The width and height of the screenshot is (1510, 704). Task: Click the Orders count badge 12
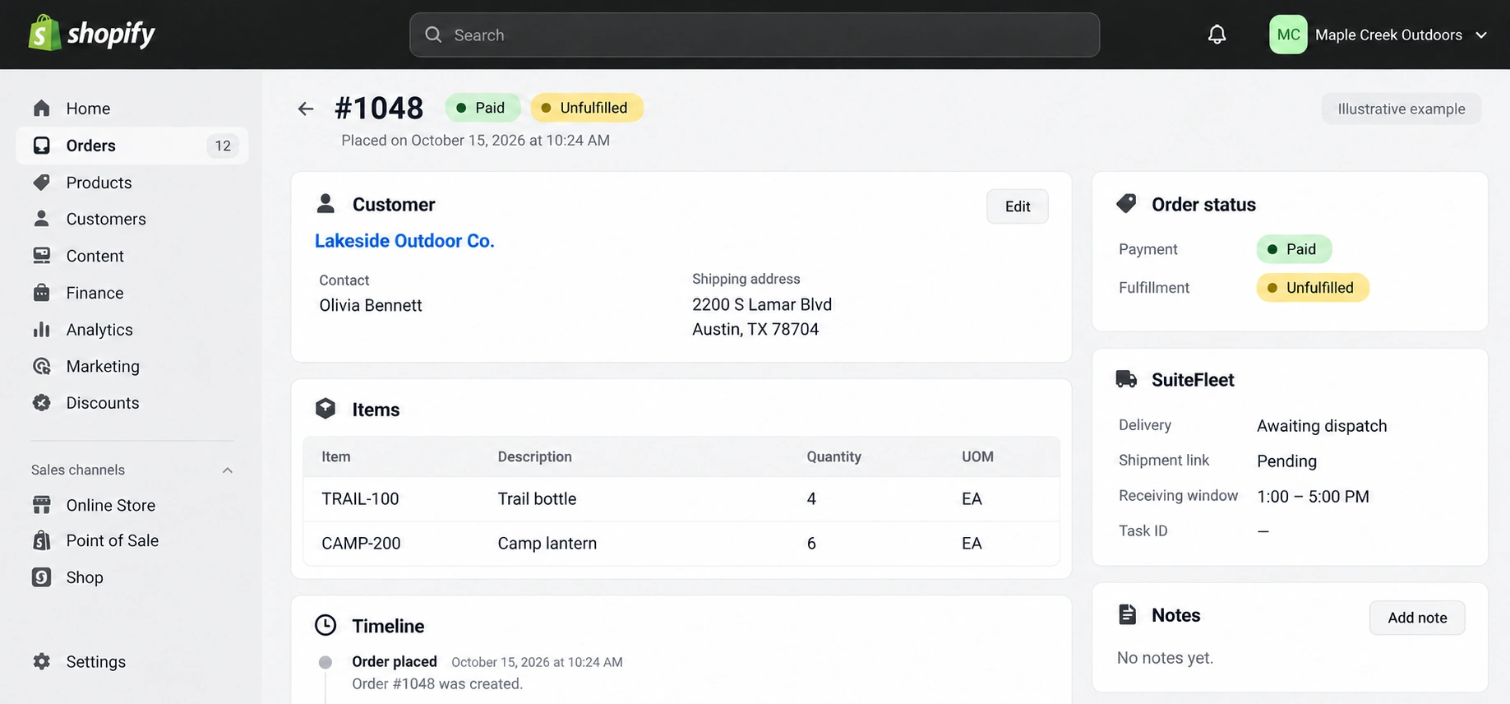tap(223, 146)
